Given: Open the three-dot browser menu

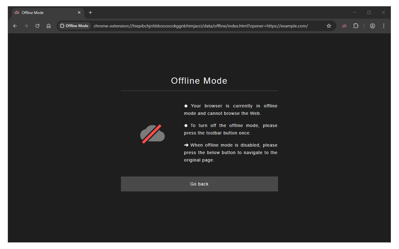Looking at the screenshot, I should pyautogui.click(x=384, y=26).
